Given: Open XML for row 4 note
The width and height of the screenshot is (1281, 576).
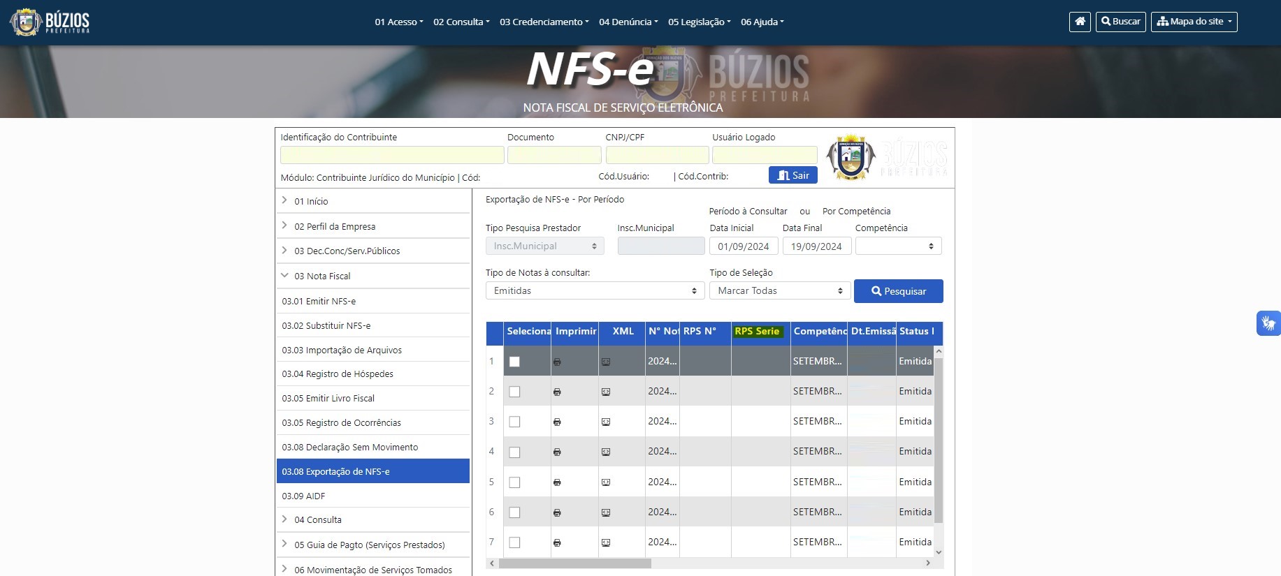Looking at the screenshot, I should tap(606, 452).
